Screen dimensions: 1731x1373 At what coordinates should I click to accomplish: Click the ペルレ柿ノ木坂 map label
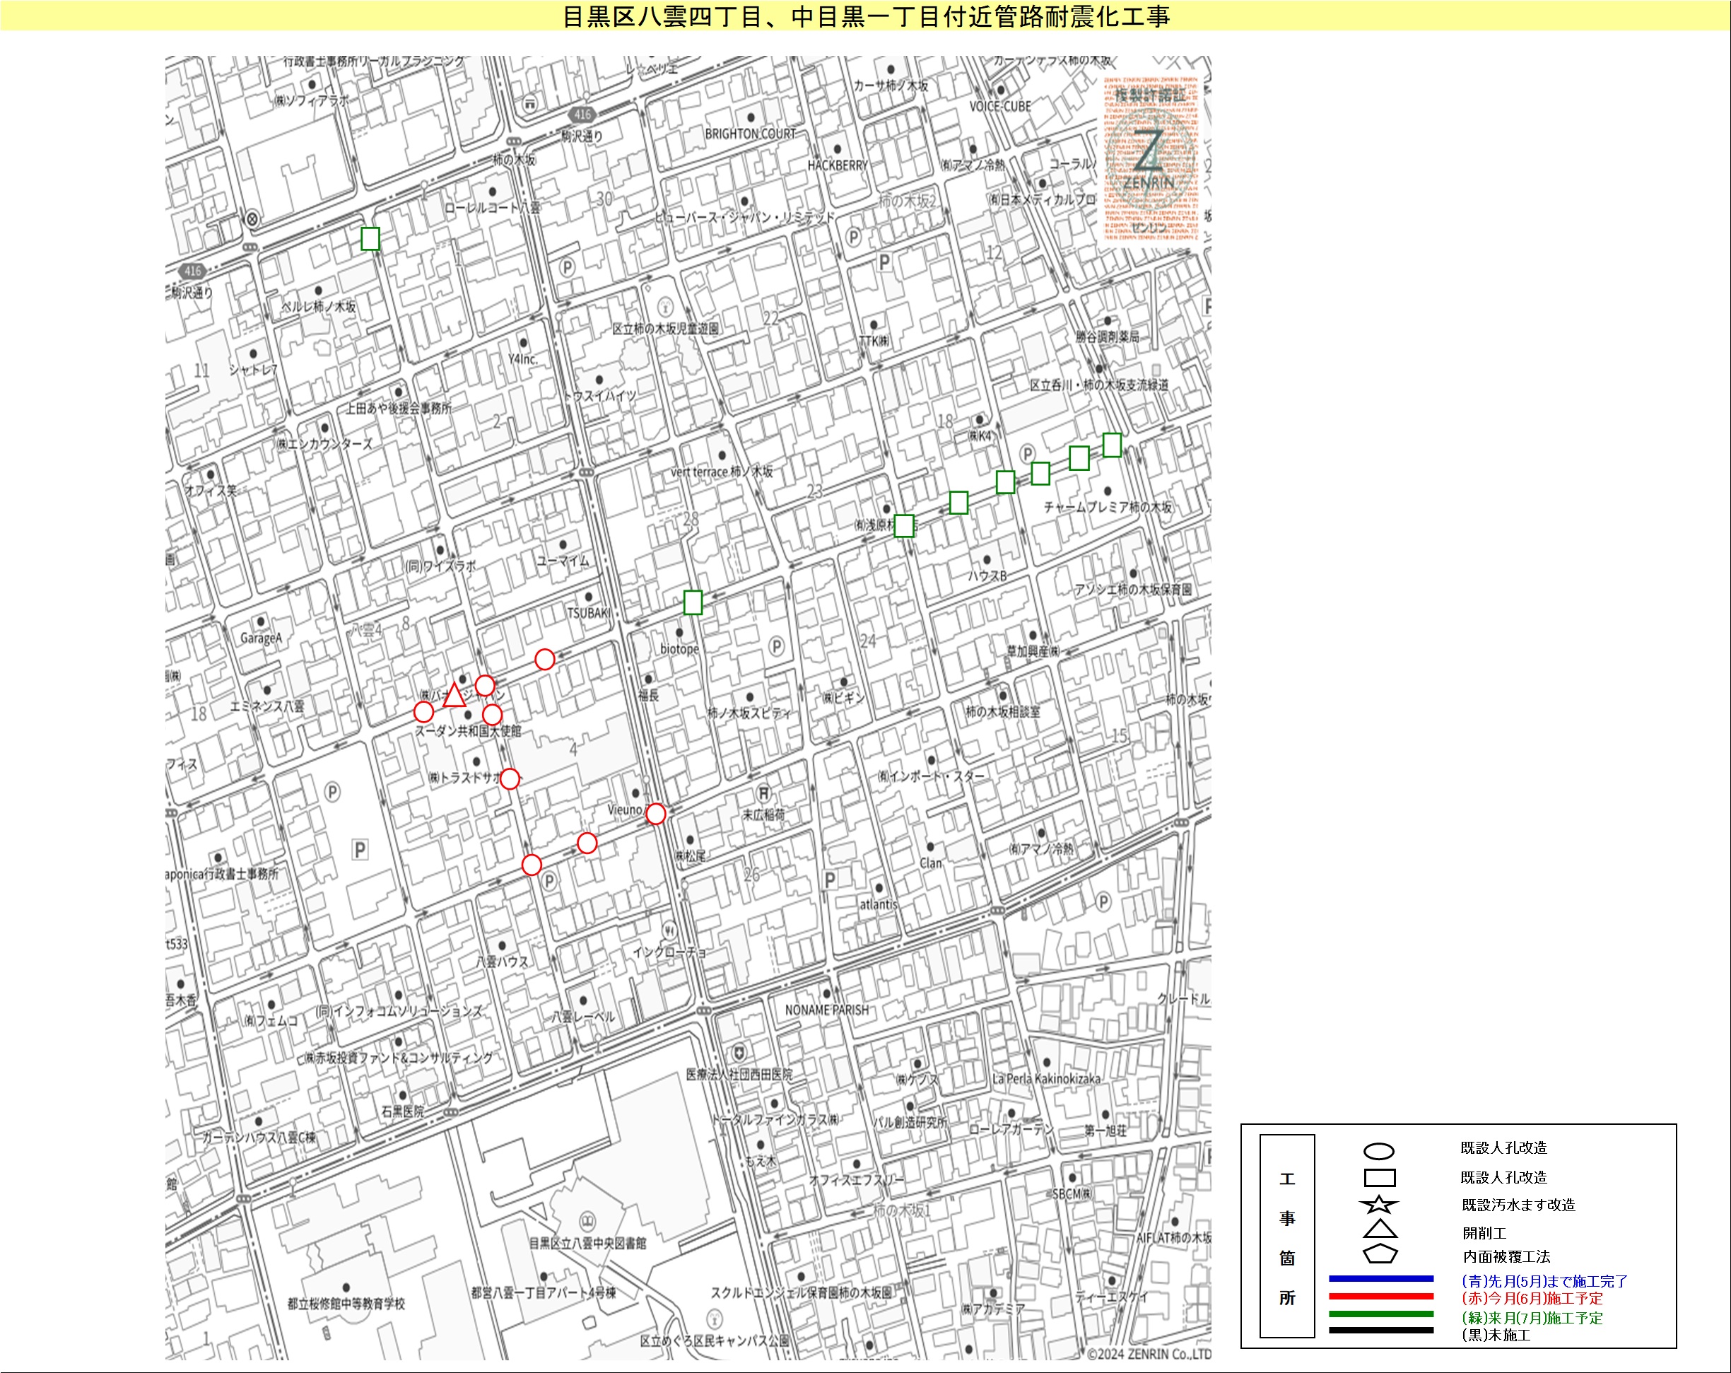(318, 307)
